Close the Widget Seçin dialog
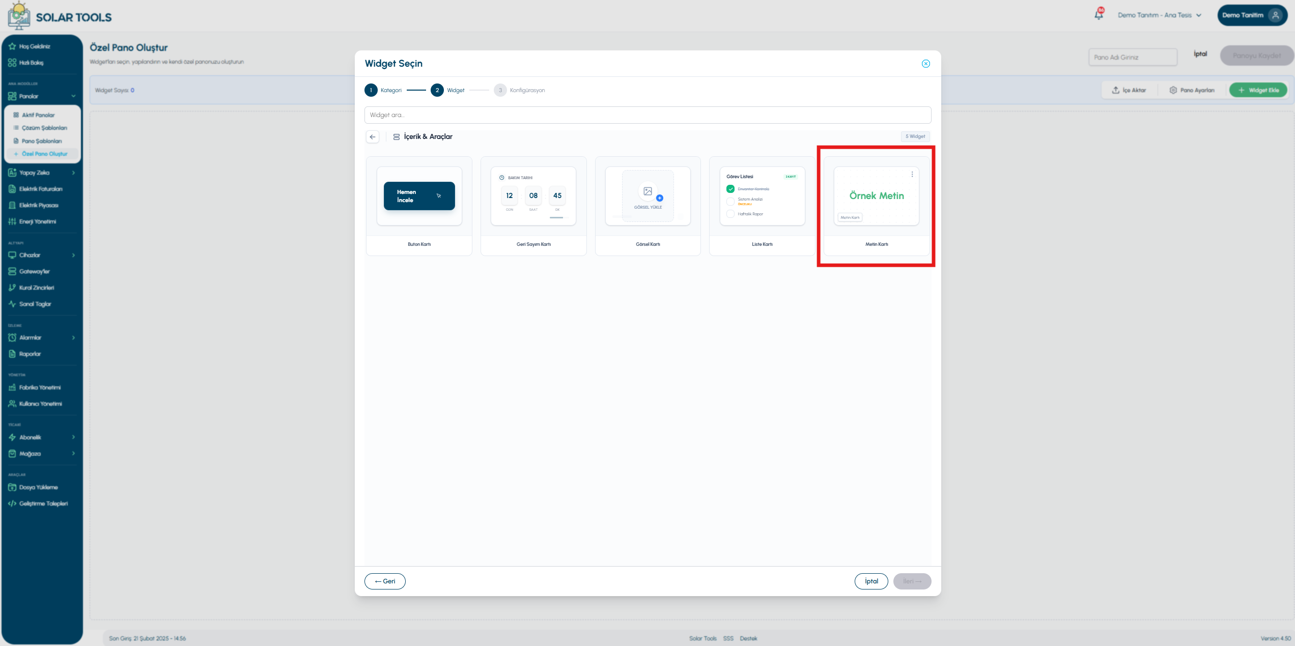 (x=926, y=64)
